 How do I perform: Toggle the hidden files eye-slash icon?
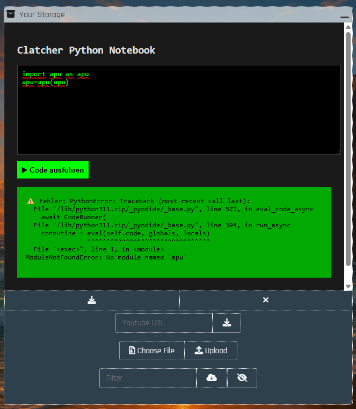[242, 378]
